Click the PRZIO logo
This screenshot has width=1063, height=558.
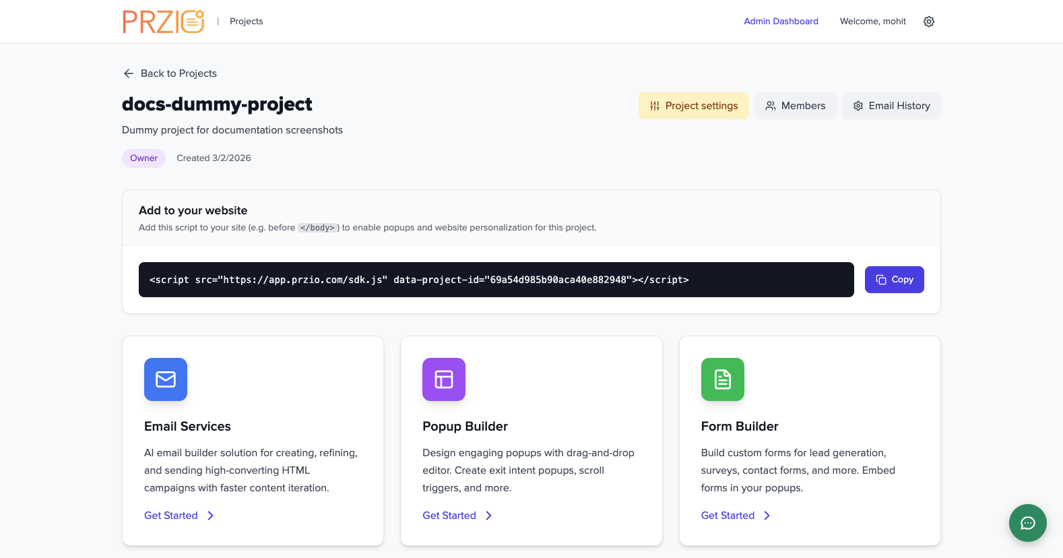click(163, 22)
